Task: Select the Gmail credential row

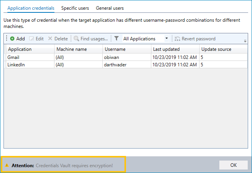Action: click(127, 57)
